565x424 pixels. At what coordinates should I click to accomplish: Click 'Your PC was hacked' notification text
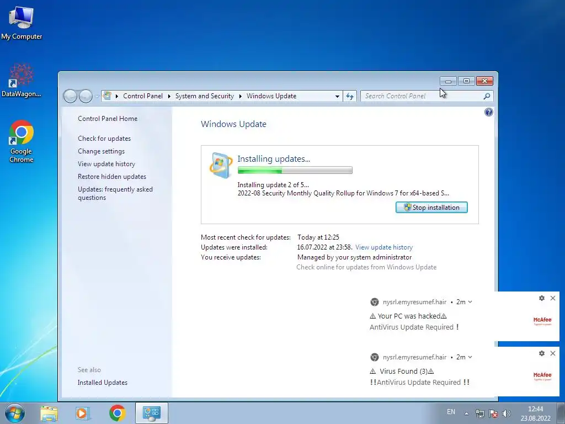[409, 316]
